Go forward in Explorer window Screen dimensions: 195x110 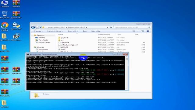(37, 27)
